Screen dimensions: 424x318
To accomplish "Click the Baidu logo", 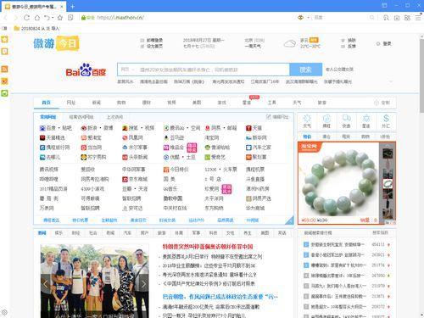I will [x=86, y=70].
